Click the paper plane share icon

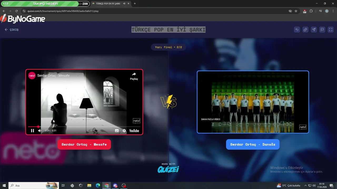pos(314,30)
